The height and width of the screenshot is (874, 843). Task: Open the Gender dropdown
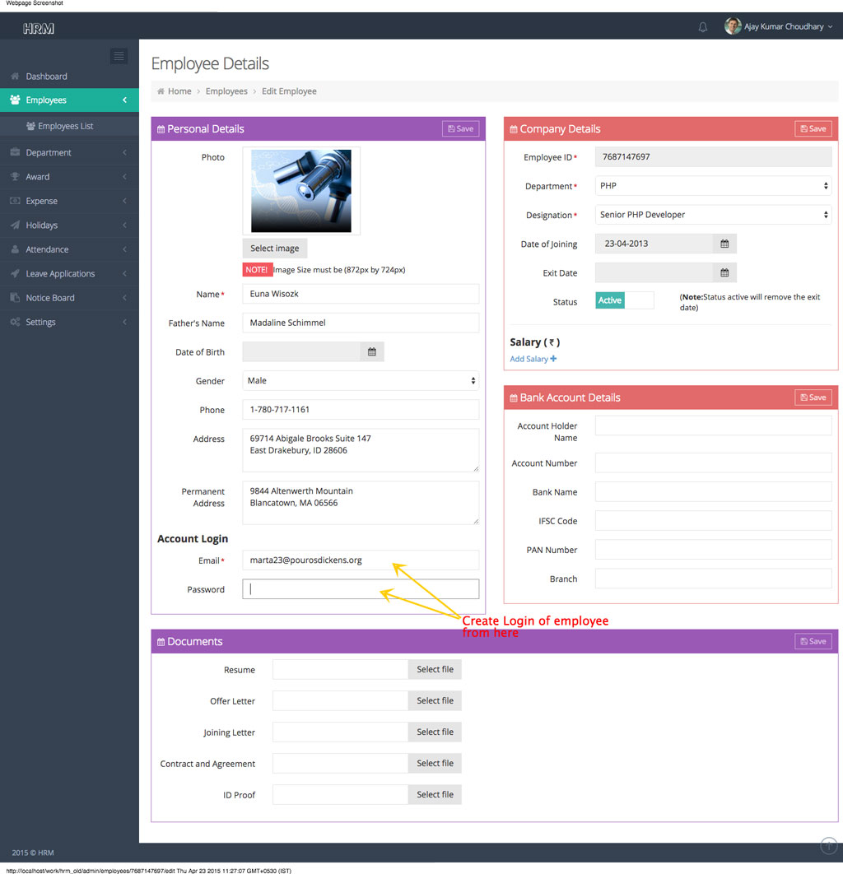[x=361, y=381]
